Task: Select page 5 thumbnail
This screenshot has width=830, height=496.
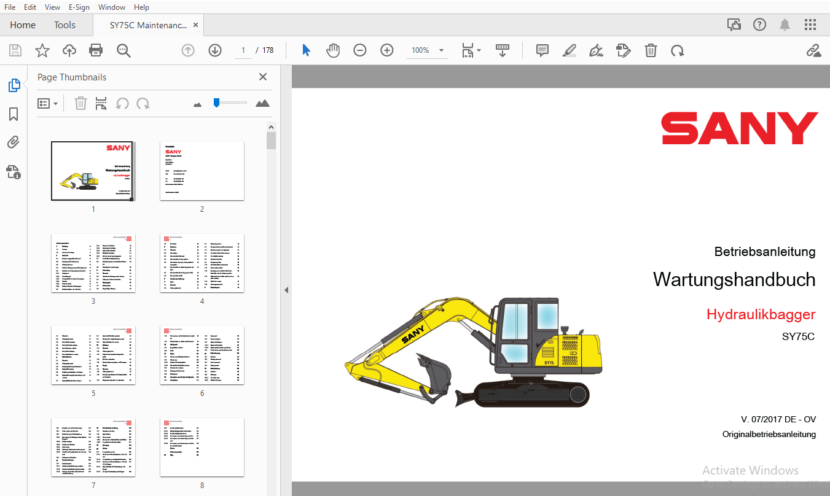Action: tap(93, 355)
